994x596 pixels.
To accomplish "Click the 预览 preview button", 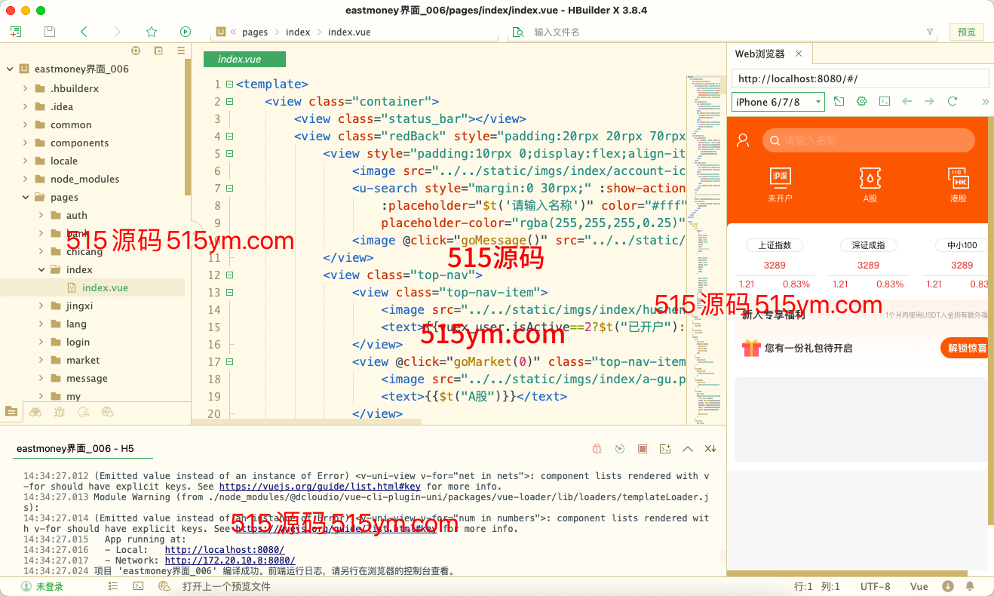I will coord(967,32).
